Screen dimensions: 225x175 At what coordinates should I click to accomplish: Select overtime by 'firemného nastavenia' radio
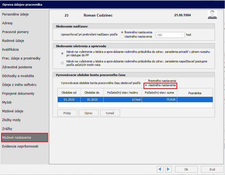122,32
